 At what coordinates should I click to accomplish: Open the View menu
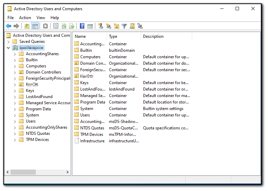[x=41, y=18]
